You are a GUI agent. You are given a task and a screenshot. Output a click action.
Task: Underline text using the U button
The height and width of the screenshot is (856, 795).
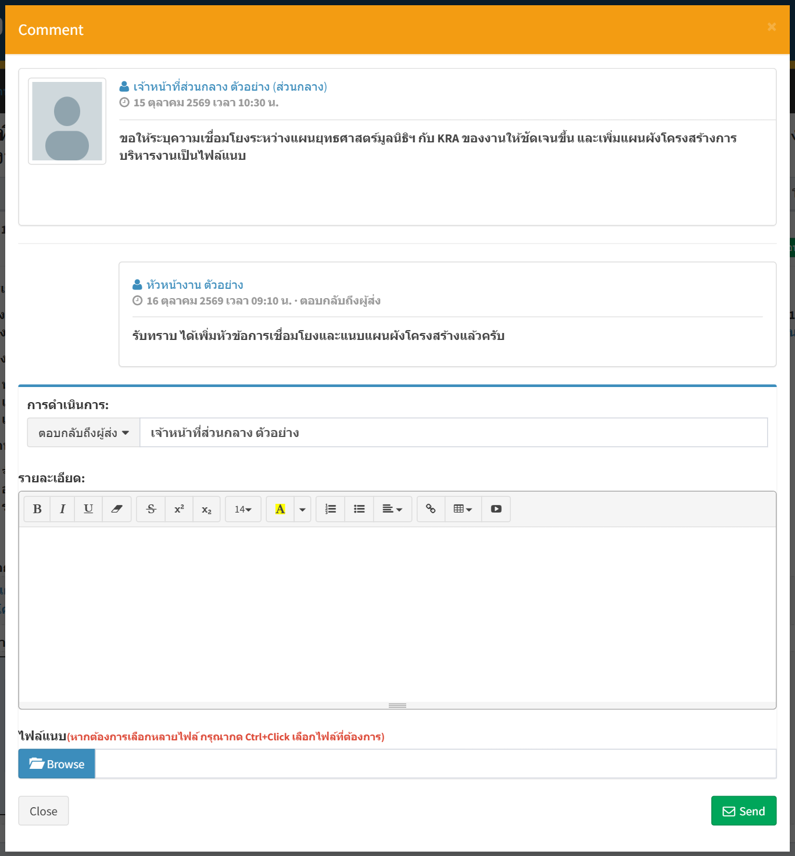(x=88, y=509)
